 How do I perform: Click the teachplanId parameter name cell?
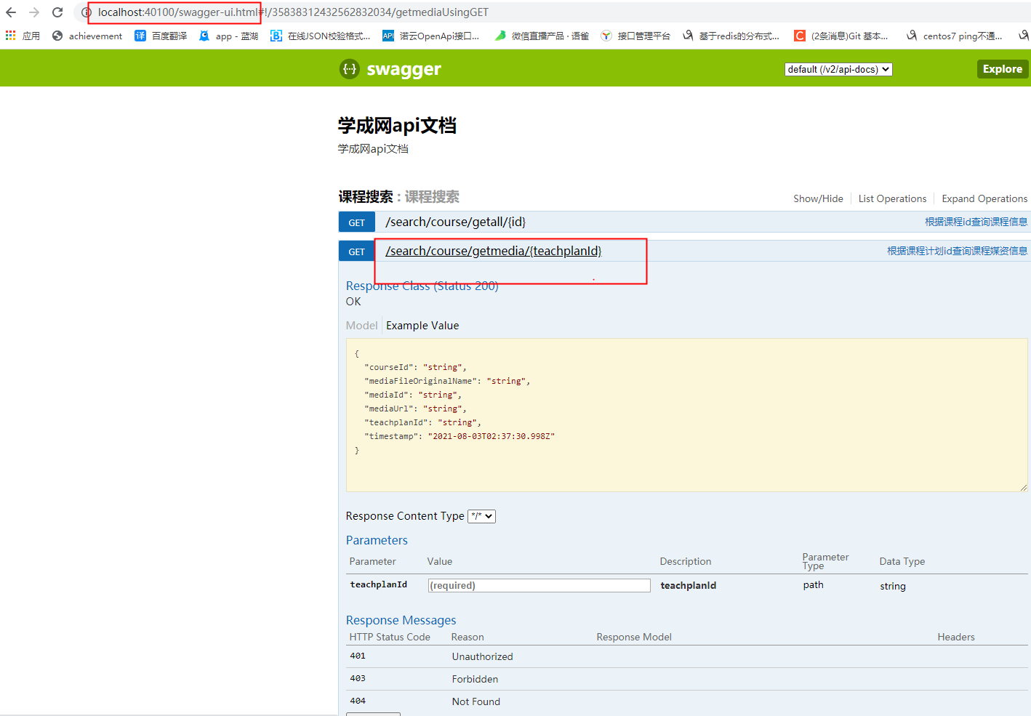(379, 584)
